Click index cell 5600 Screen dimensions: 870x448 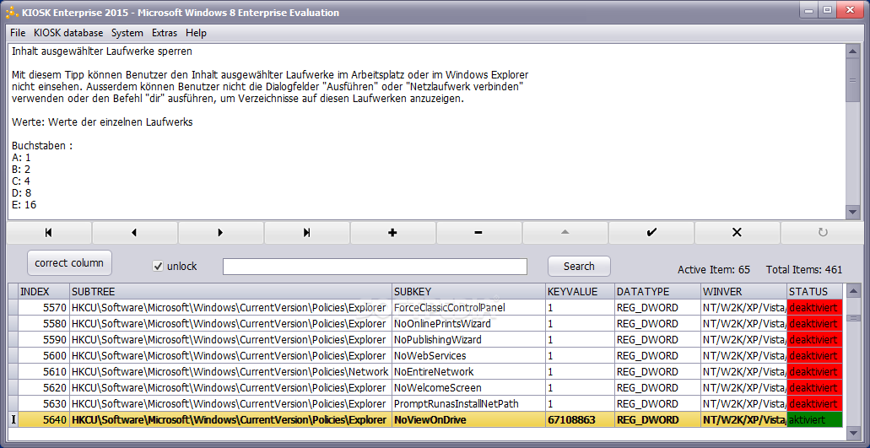[44, 355]
